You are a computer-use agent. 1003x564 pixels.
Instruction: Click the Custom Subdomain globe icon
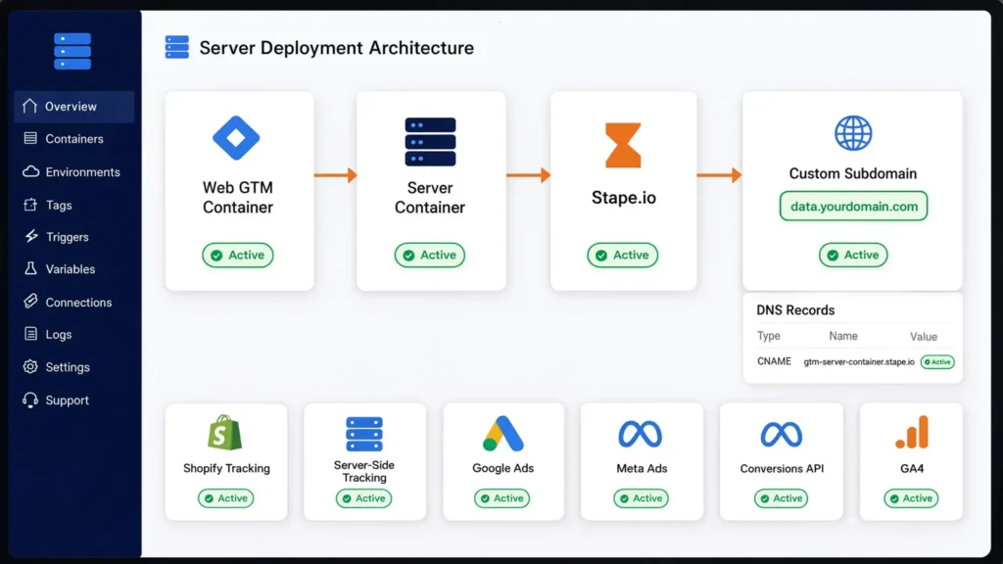click(853, 133)
